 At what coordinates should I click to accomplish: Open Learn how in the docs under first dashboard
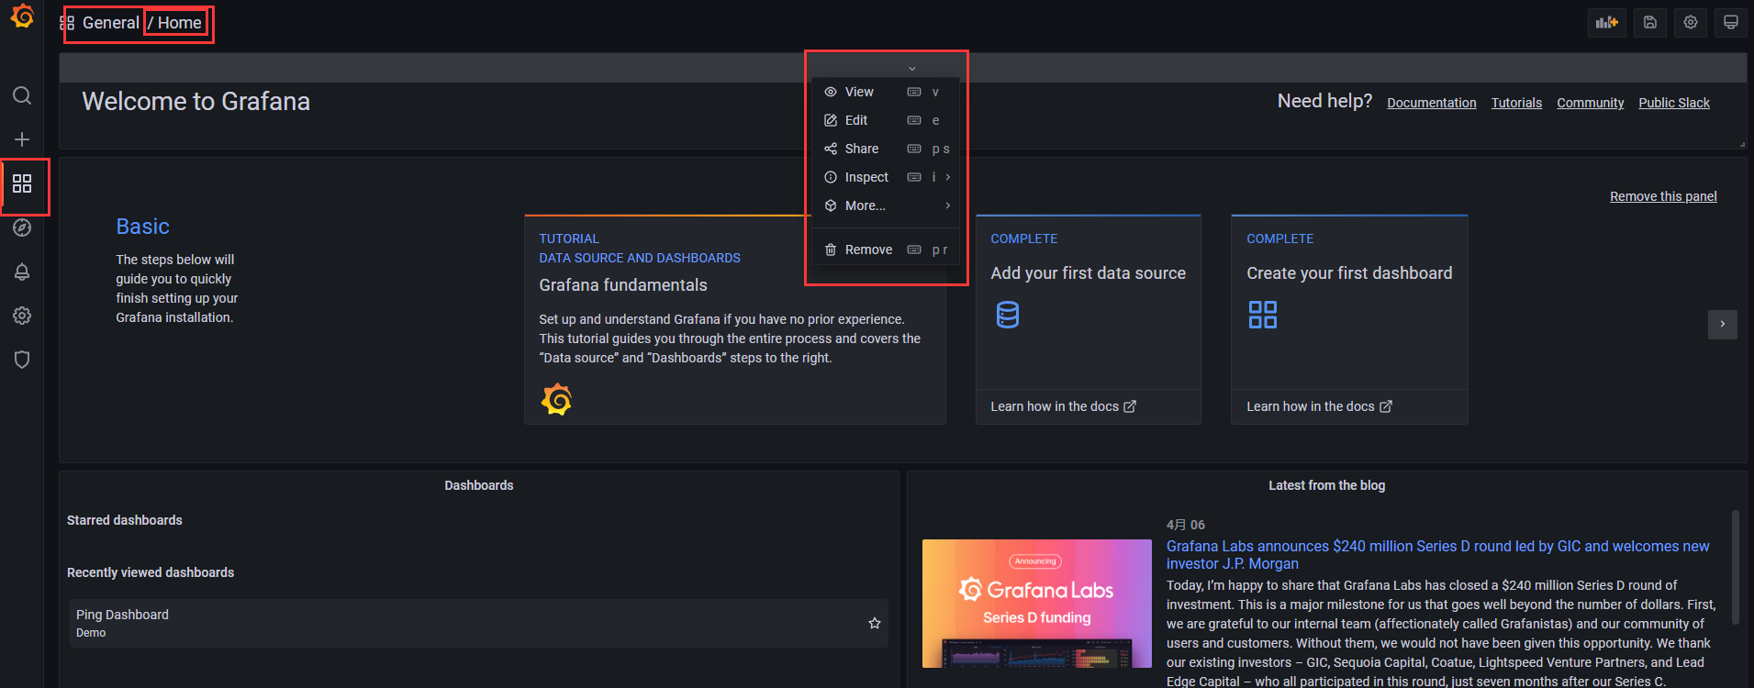click(1319, 406)
